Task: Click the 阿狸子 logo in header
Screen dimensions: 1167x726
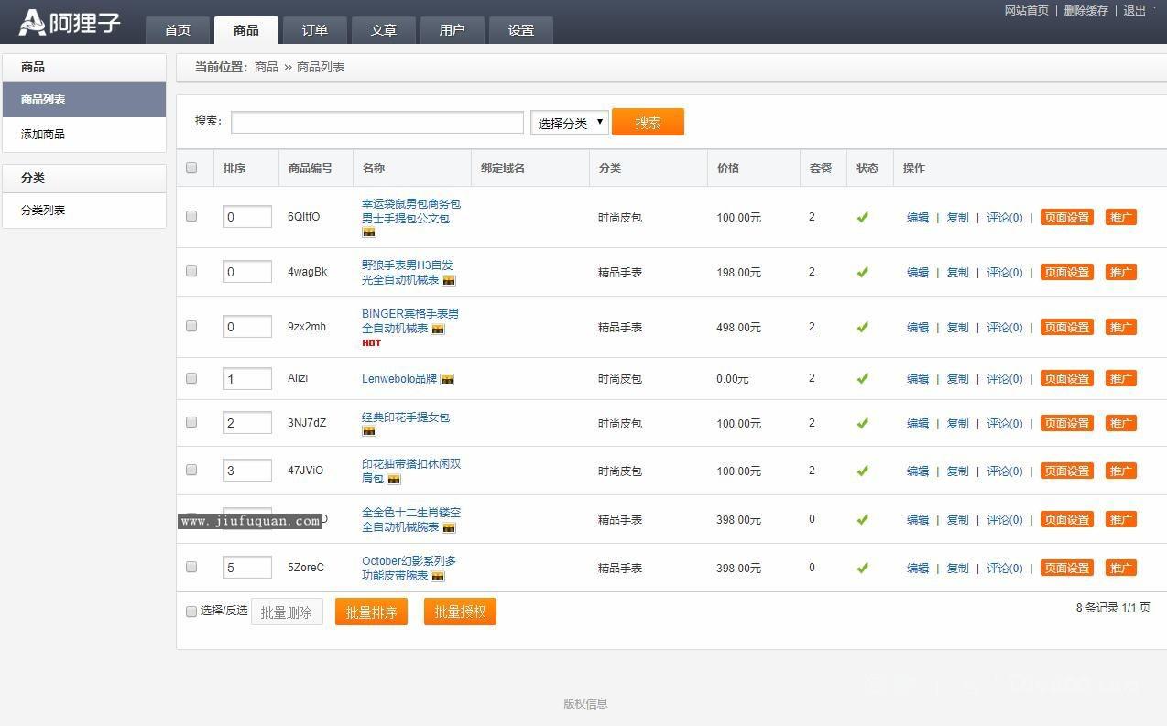Action: 70,22
